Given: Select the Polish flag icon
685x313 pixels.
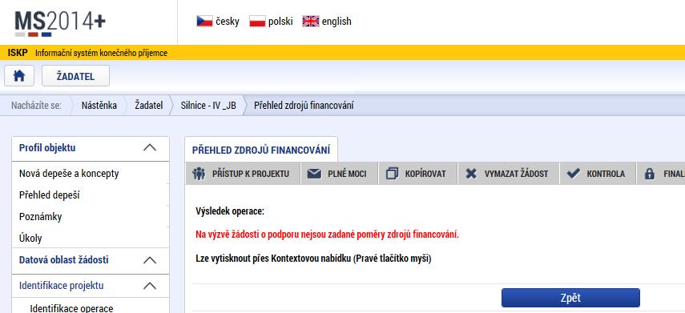Looking at the screenshot, I should (257, 21).
